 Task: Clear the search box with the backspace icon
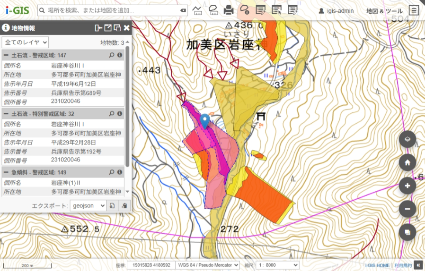click(x=183, y=10)
